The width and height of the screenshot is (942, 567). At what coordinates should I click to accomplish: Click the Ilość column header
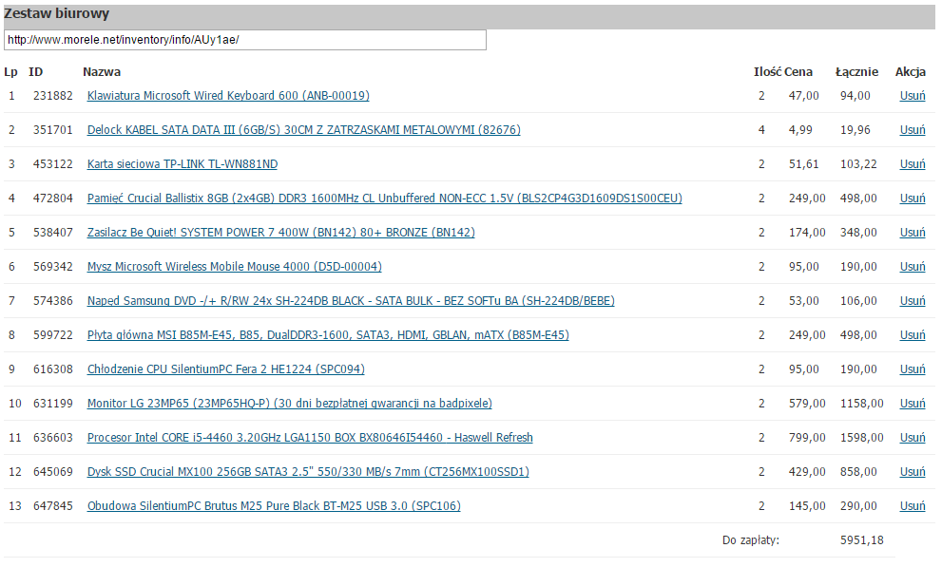(768, 72)
